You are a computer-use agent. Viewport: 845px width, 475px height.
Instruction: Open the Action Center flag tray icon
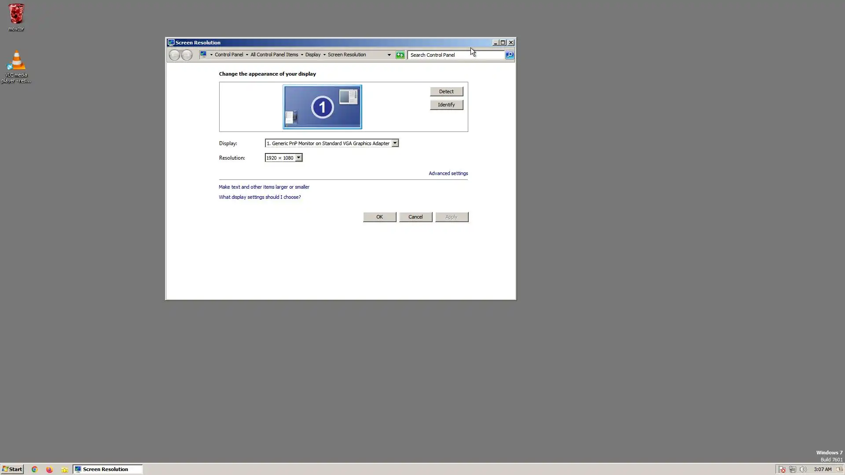click(782, 469)
